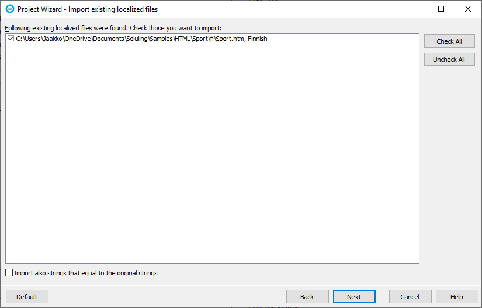Click the 'Following existing localized files' label
The width and height of the screenshot is (482, 308).
(x=113, y=28)
